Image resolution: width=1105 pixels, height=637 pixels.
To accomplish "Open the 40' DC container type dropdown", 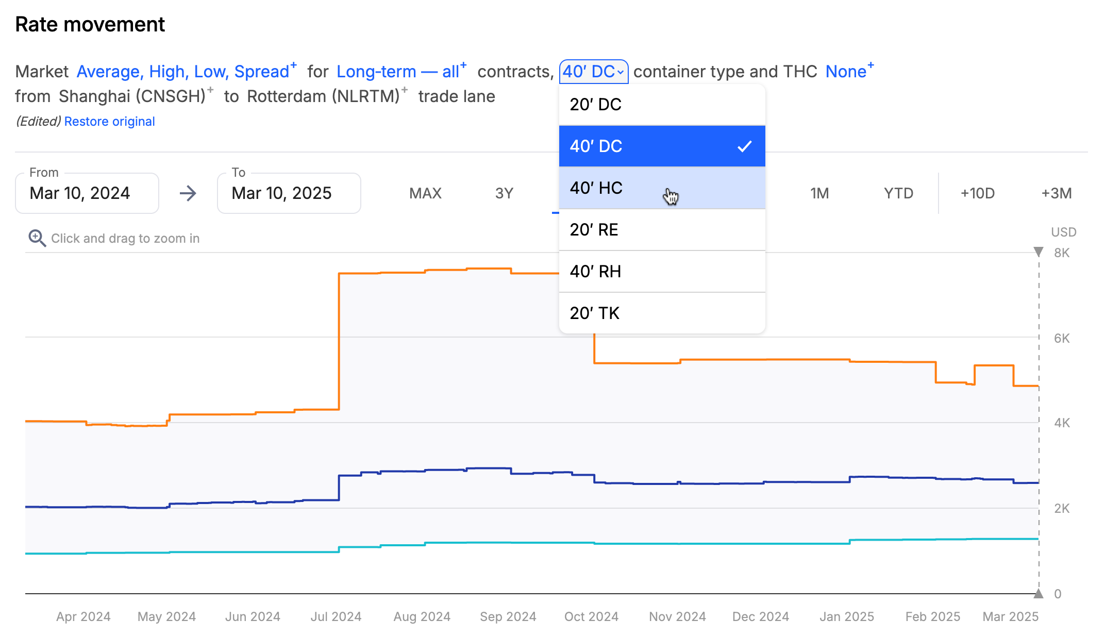I will (594, 72).
